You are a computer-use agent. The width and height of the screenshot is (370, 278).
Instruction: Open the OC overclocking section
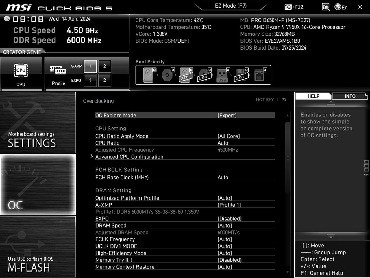(38, 184)
